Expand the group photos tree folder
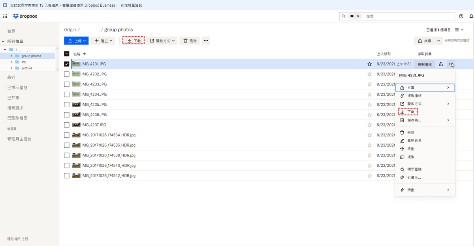The height and width of the screenshot is (246, 474). click(11, 56)
